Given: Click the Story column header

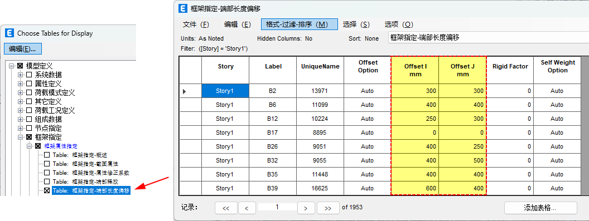Looking at the screenshot, I should [x=225, y=70].
